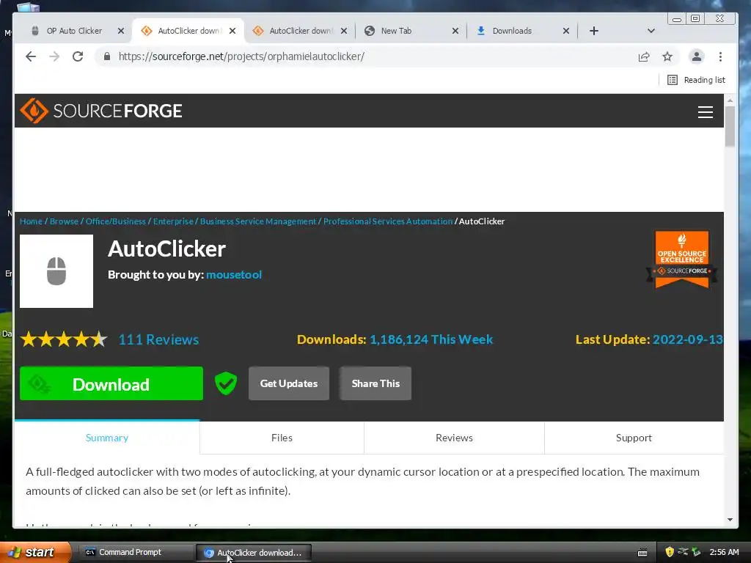Open the Enterprise breadcrumb link
The width and height of the screenshot is (751, 563).
[173, 221]
